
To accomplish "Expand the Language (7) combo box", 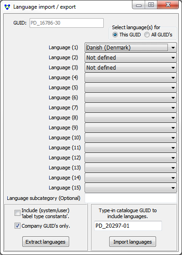I will pyautogui.click(x=131, y=108).
